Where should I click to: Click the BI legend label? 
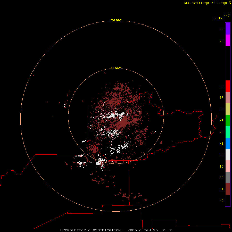click(x=221, y=189)
